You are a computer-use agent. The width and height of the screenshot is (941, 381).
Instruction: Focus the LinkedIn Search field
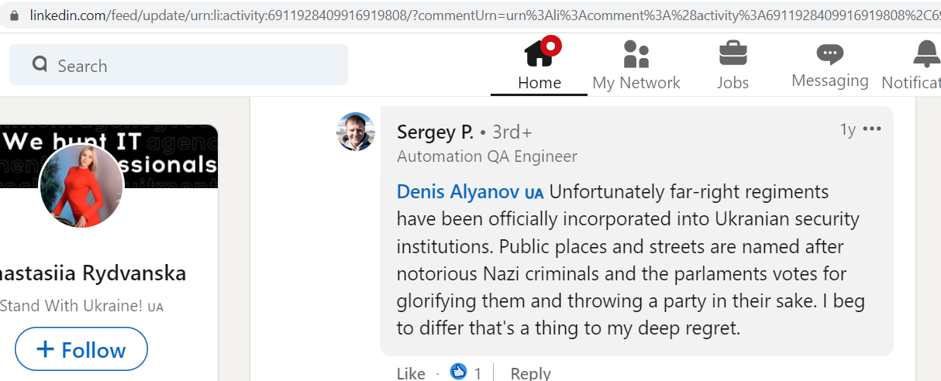tap(178, 65)
